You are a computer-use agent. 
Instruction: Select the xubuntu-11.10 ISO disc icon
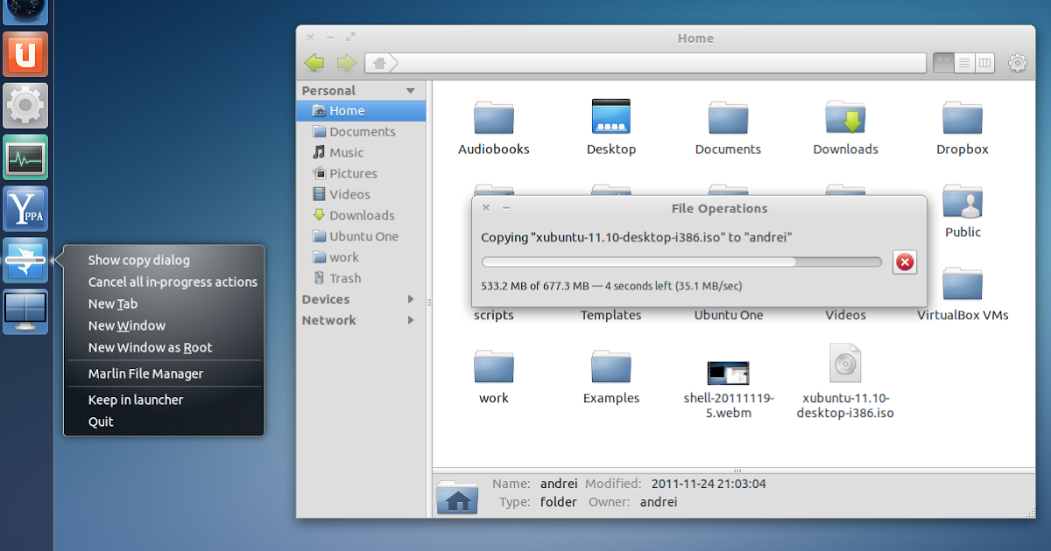(x=845, y=363)
